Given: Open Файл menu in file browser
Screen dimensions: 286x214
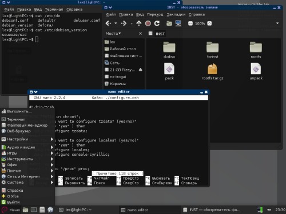Looking at the screenshot, I should [x=111, y=14].
